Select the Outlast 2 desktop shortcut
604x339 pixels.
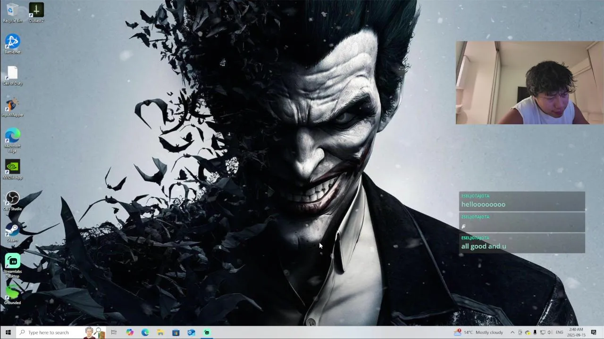pos(36,13)
